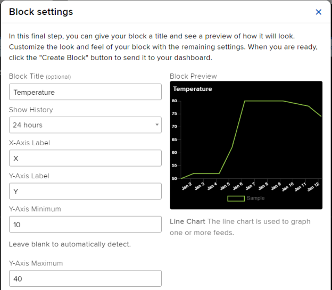
Task: Click the Temperature title in the preview chart
Action: pos(193,89)
